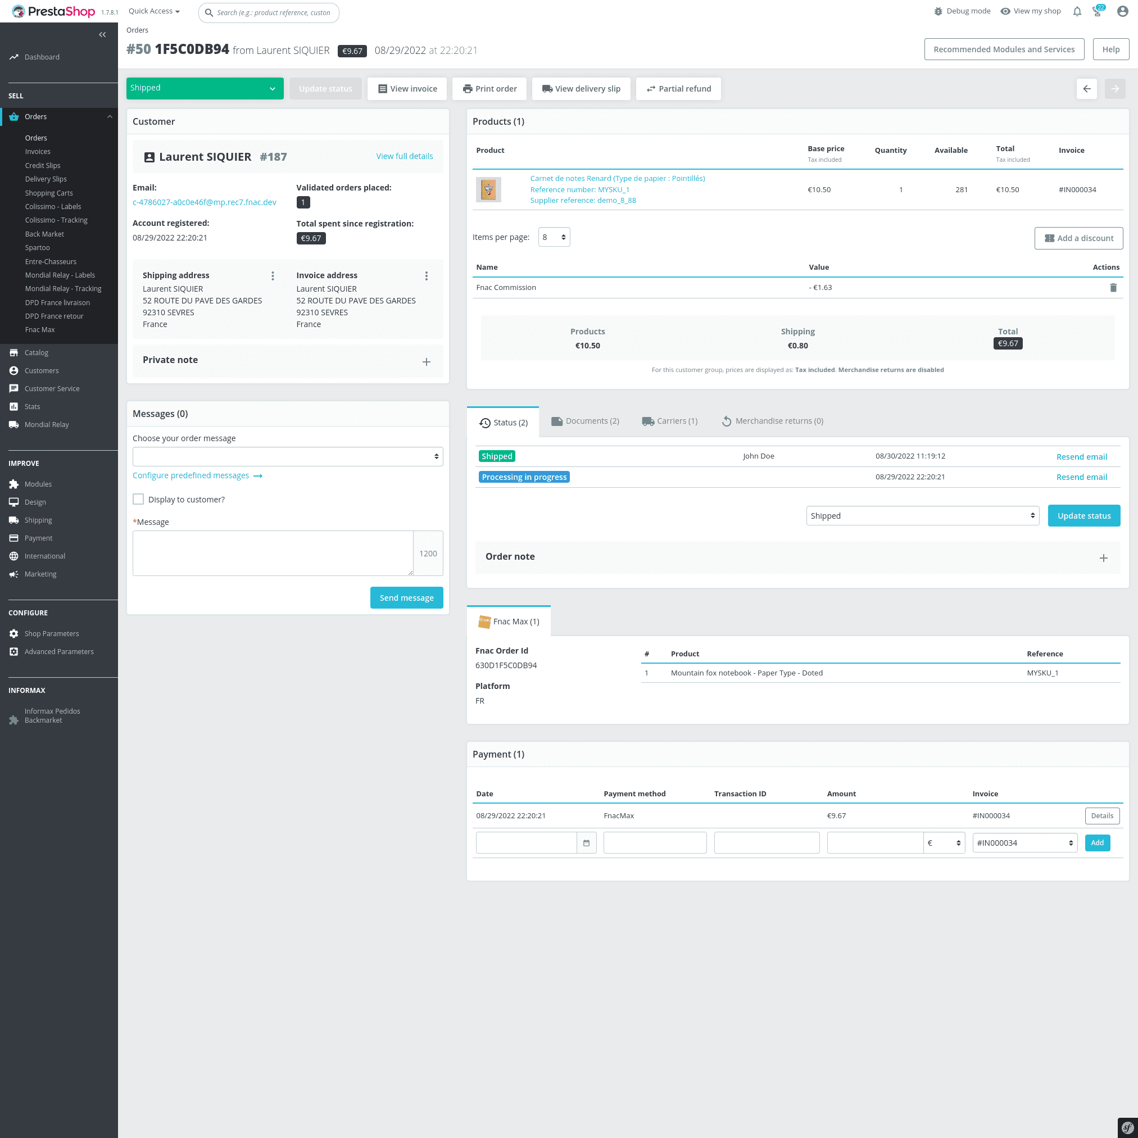Click the payment date calendar icon
Image resolution: width=1138 pixels, height=1138 pixels.
click(x=586, y=843)
